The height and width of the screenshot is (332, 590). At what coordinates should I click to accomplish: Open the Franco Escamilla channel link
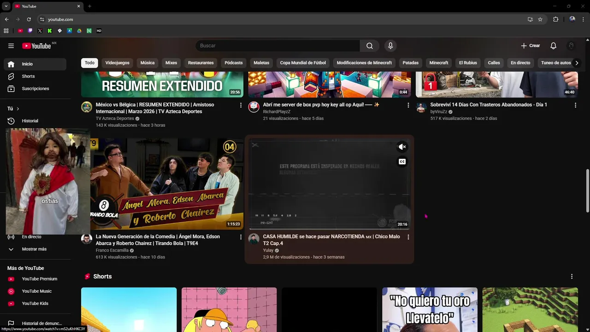(112, 250)
